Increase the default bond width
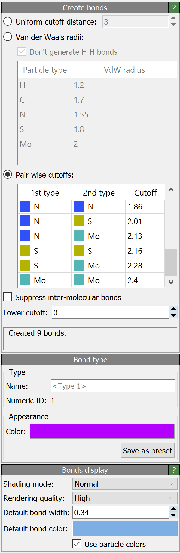 173,509
